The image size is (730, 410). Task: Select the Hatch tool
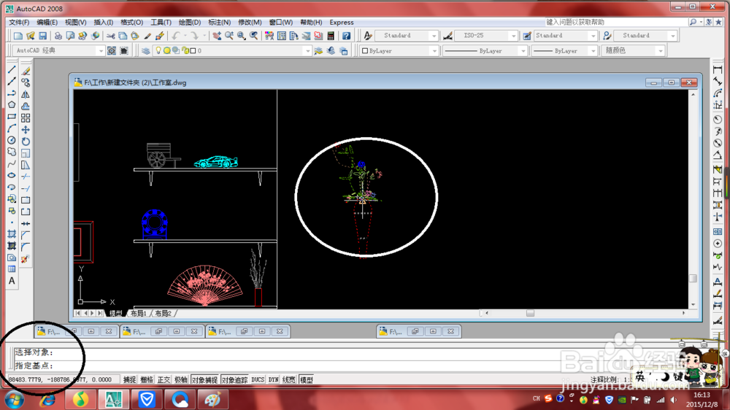(x=12, y=234)
